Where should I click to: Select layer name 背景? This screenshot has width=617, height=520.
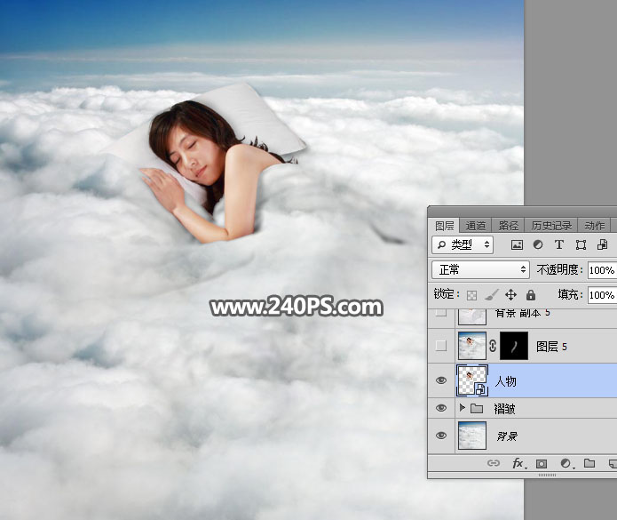pos(507,436)
